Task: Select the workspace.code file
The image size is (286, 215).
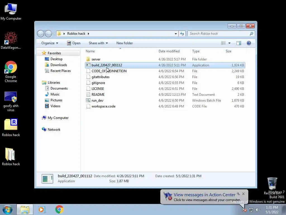Action: pyautogui.click(x=103, y=106)
